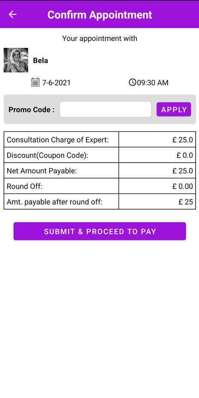Select the Net Amount Payable row label
199x398 pixels.
pos(42,171)
